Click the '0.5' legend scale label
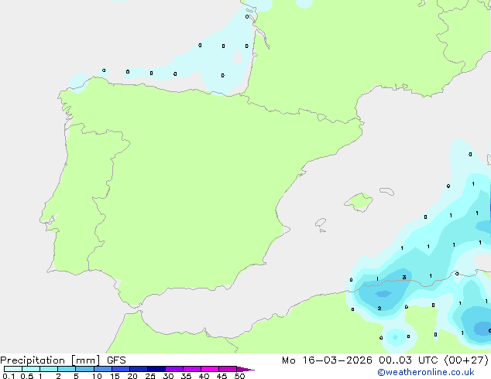Screen dimensions: 491x379 pos(27,376)
